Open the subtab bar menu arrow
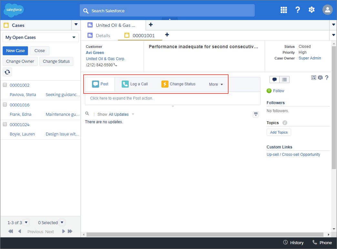Image resolution: width=337 pixels, height=249 pixels. [333, 35]
